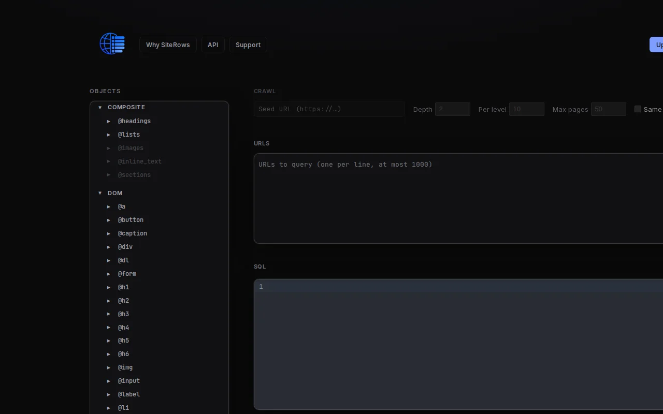
Task: Select the @headings text label
Action: tap(134, 121)
